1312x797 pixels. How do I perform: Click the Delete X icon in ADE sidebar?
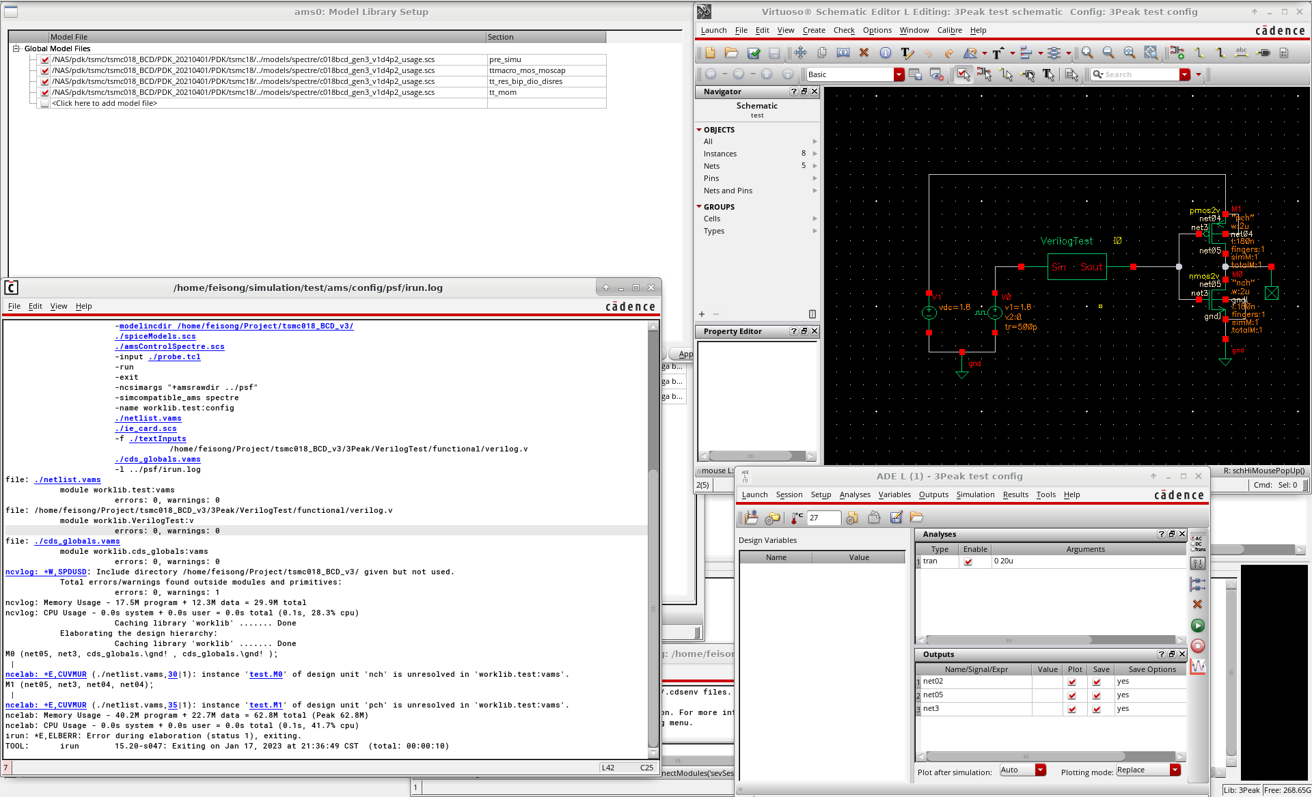coord(1197,604)
